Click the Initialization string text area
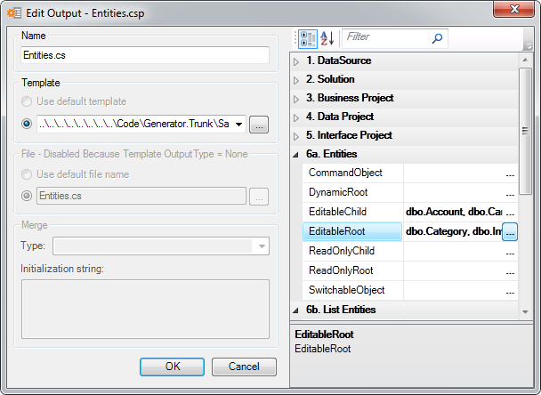The width and height of the screenshot is (541, 395). tap(145, 309)
